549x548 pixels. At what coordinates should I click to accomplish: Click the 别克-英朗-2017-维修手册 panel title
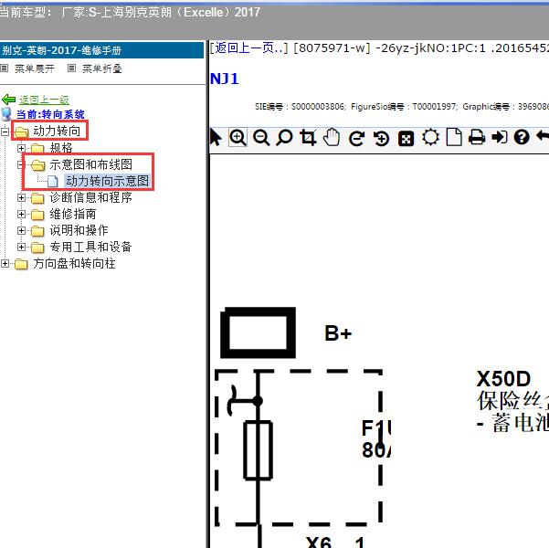tap(61, 50)
